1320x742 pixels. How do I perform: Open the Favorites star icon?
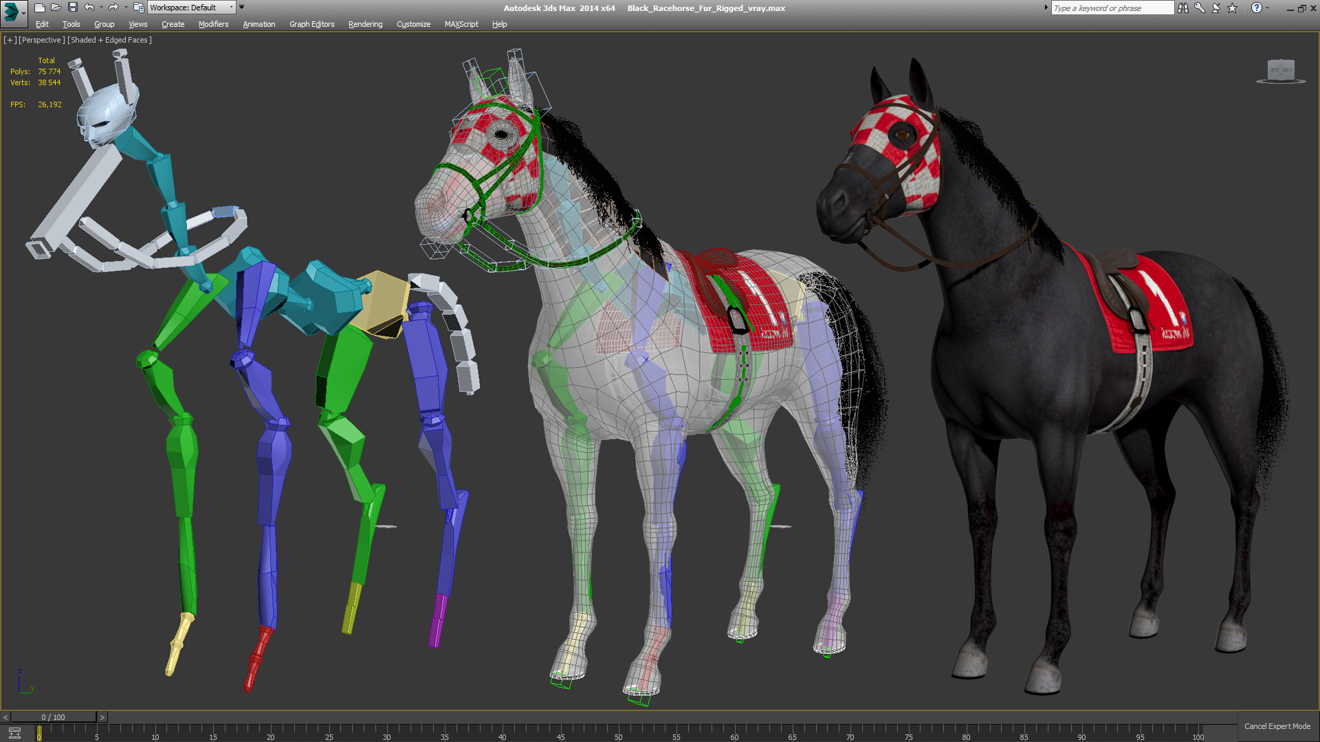pyautogui.click(x=1233, y=8)
